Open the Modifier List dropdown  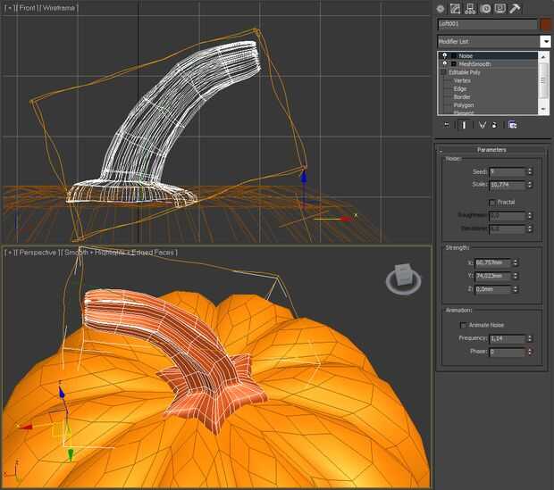[x=545, y=41]
